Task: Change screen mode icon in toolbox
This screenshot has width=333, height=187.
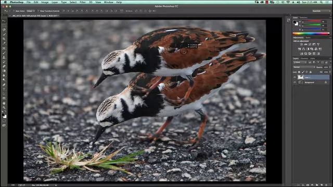Action: coord(4,125)
